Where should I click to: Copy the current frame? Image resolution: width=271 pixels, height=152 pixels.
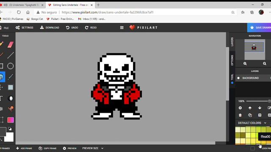click(47, 148)
